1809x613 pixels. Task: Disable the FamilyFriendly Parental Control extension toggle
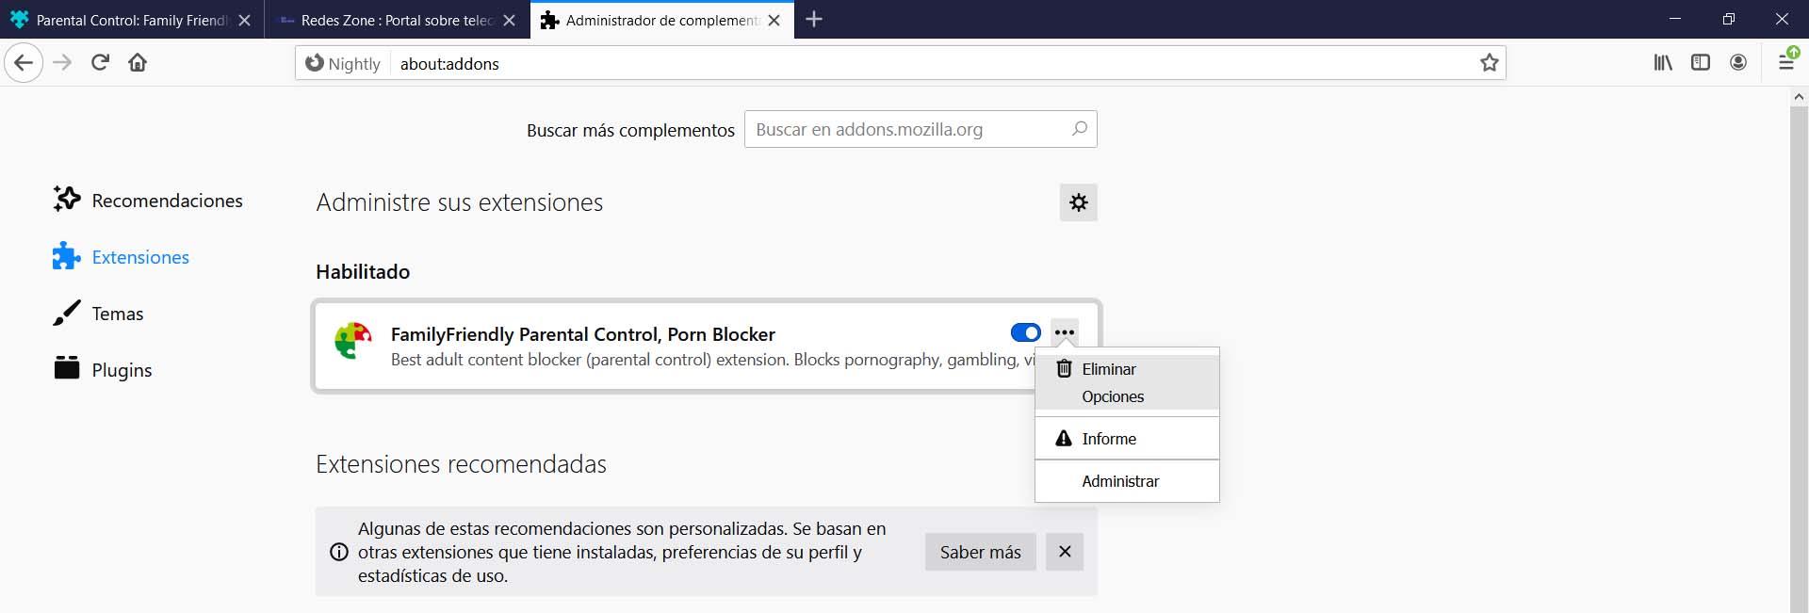[1025, 332]
